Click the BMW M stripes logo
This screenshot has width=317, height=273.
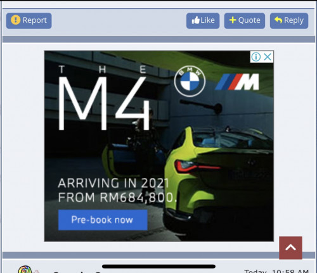[237, 82]
